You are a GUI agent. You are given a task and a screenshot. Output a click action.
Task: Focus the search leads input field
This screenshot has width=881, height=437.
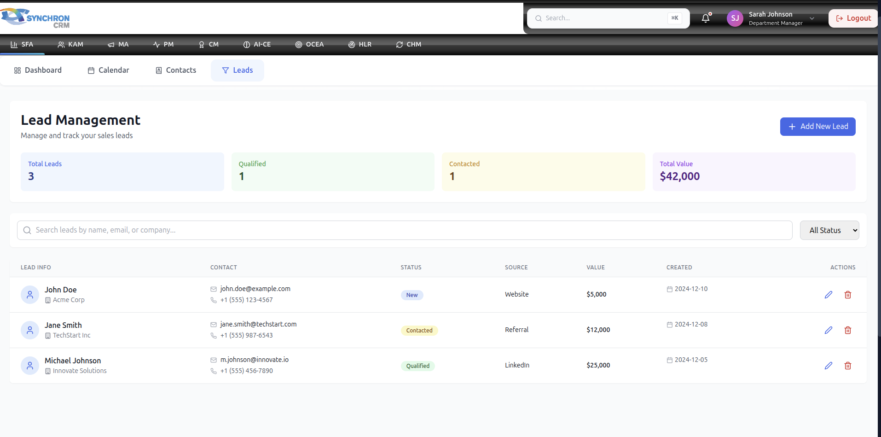[x=405, y=230]
